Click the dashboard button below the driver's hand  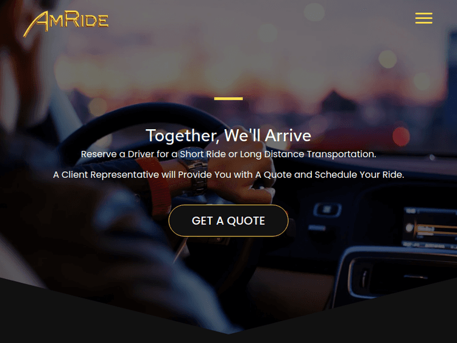[x=327, y=210]
